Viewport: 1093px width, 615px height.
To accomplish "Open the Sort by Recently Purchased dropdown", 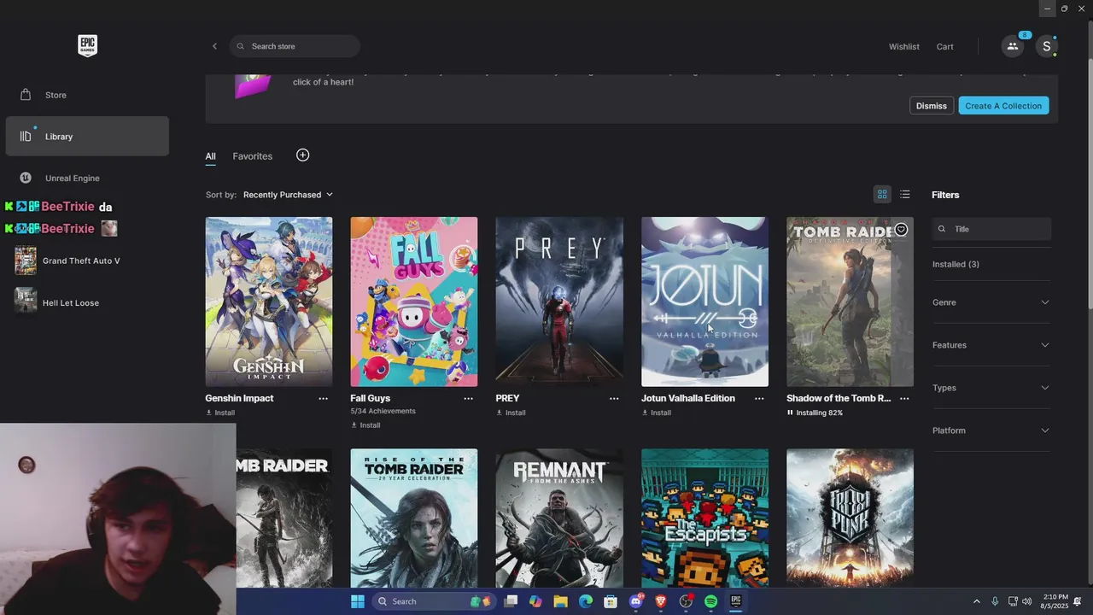I will click(288, 195).
